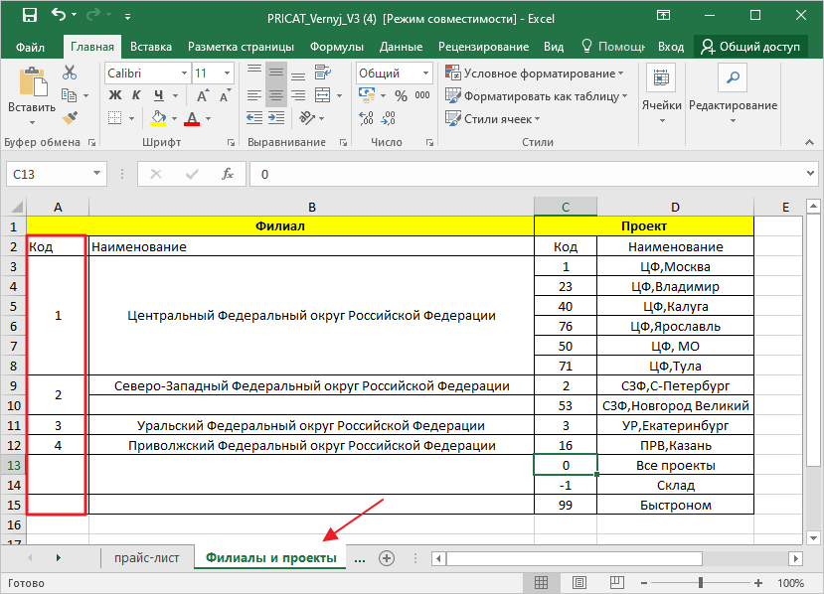Screen dimensions: 824x594
Task: Toggle wrap text
Action: point(322,73)
